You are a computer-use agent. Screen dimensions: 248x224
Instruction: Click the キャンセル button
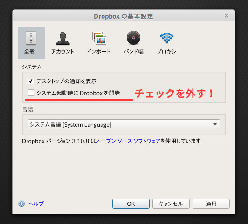pyautogui.click(x=171, y=204)
